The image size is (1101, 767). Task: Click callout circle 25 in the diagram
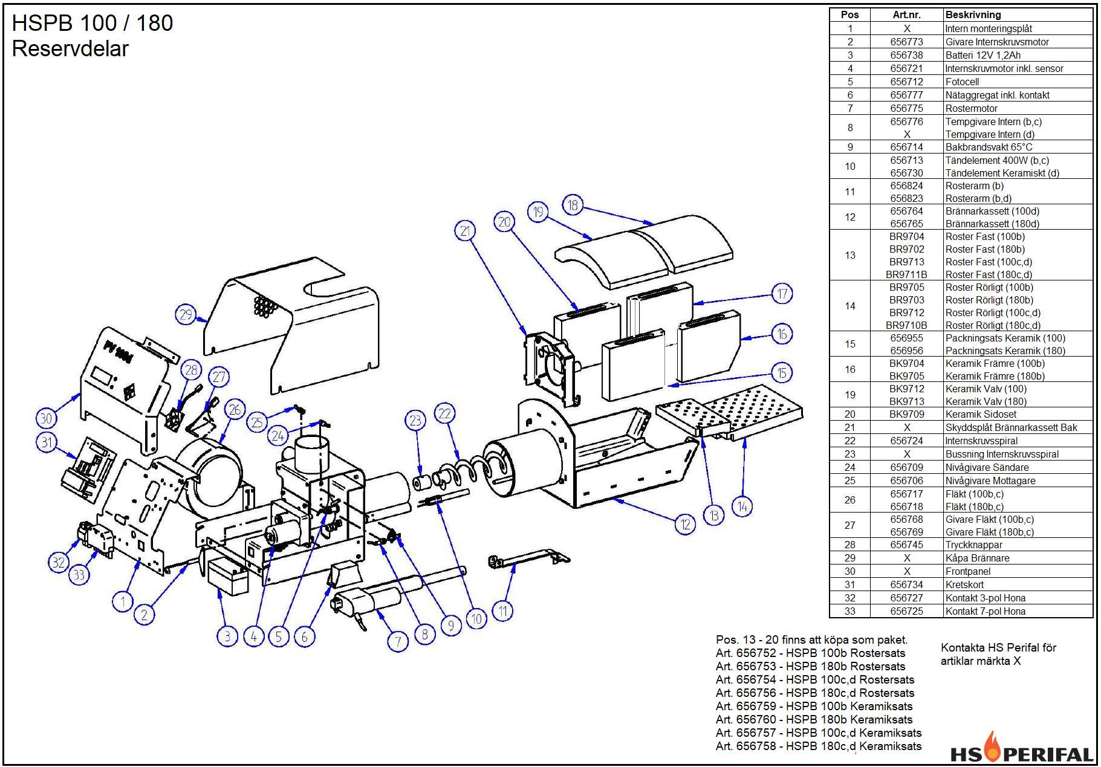tap(258, 422)
